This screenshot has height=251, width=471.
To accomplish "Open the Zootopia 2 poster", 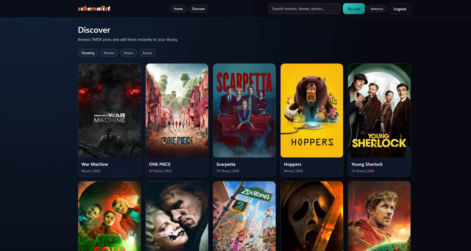I will tap(244, 216).
